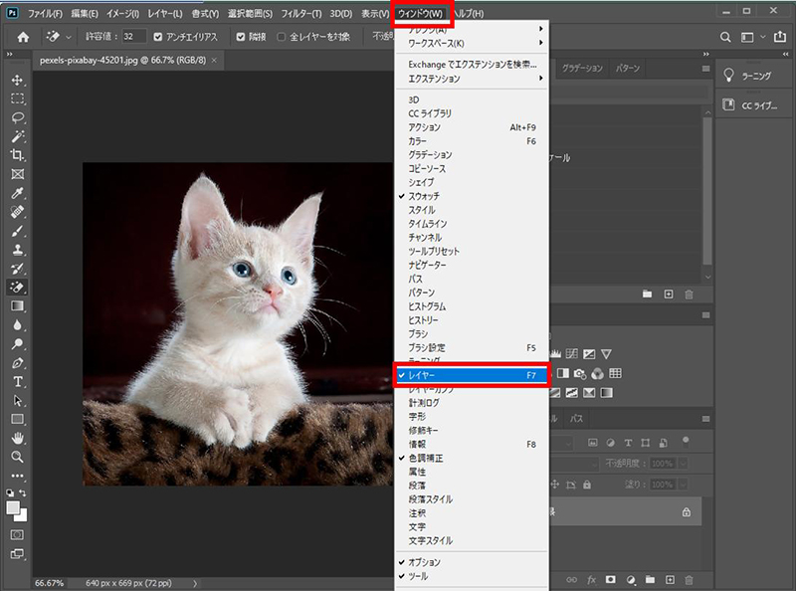Click the lock icon on the selected layer
The height and width of the screenshot is (591, 796).
(x=687, y=512)
